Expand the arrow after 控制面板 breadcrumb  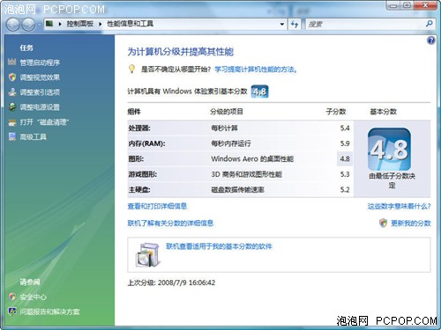tap(100, 24)
